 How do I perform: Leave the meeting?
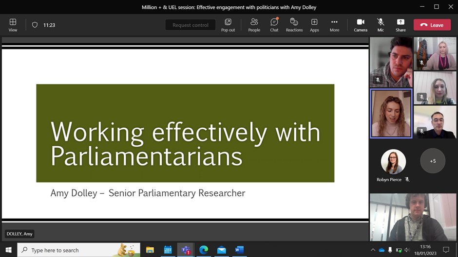click(432, 25)
